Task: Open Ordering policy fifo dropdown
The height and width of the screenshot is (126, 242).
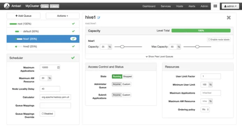Action: coord(205,110)
